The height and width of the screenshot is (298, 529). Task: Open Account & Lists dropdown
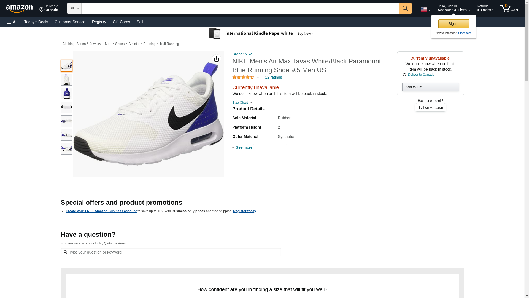pyautogui.click(x=454, y=8)
